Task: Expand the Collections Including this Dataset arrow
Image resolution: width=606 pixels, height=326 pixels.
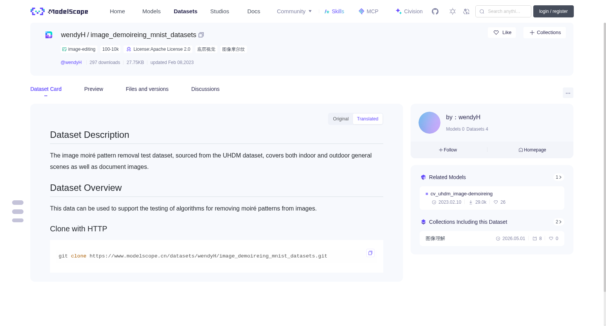Action: pyautogui.click(x=559, y=222)
